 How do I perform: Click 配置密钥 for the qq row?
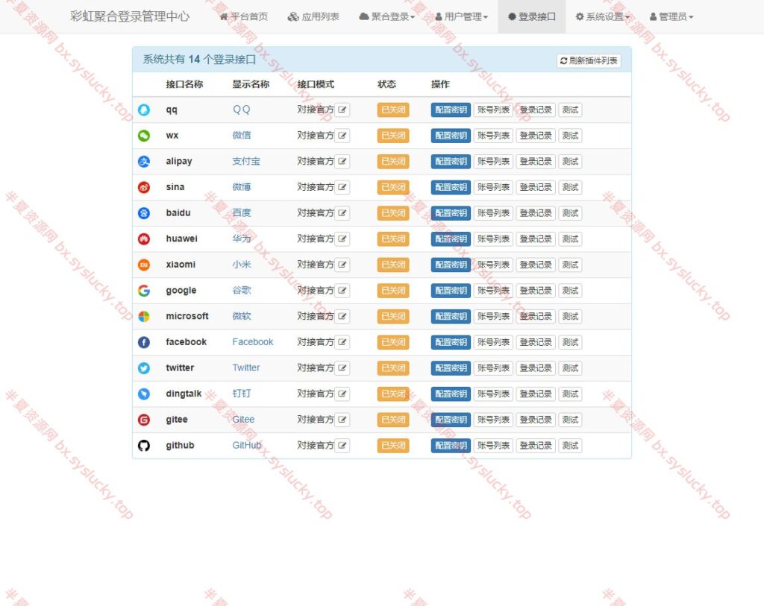[x=451, y=110]
